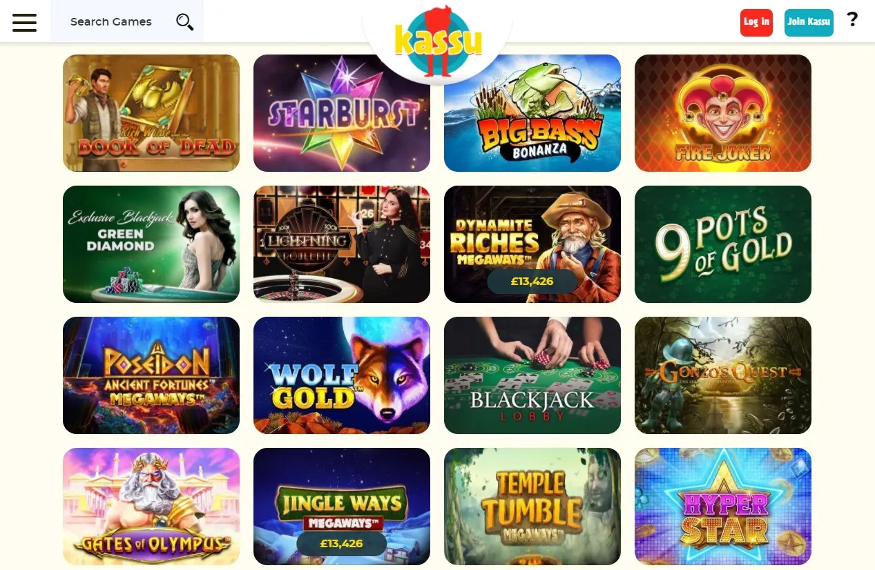Image resolution: width=875 pixels, height=570 pixels.
Task: Click the Join Kassu button
Action: [x=809, y=22]
